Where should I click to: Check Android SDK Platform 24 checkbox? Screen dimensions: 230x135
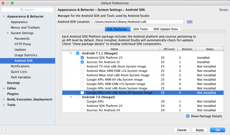point(82,106)
